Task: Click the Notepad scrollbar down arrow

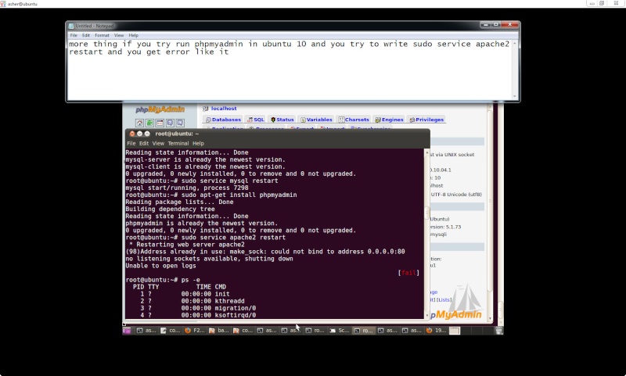Action: pos(515,96)
